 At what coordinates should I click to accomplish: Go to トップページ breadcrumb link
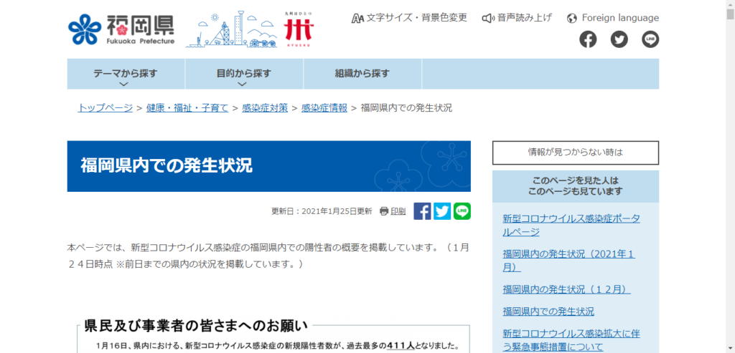click(x=106, y=107)
